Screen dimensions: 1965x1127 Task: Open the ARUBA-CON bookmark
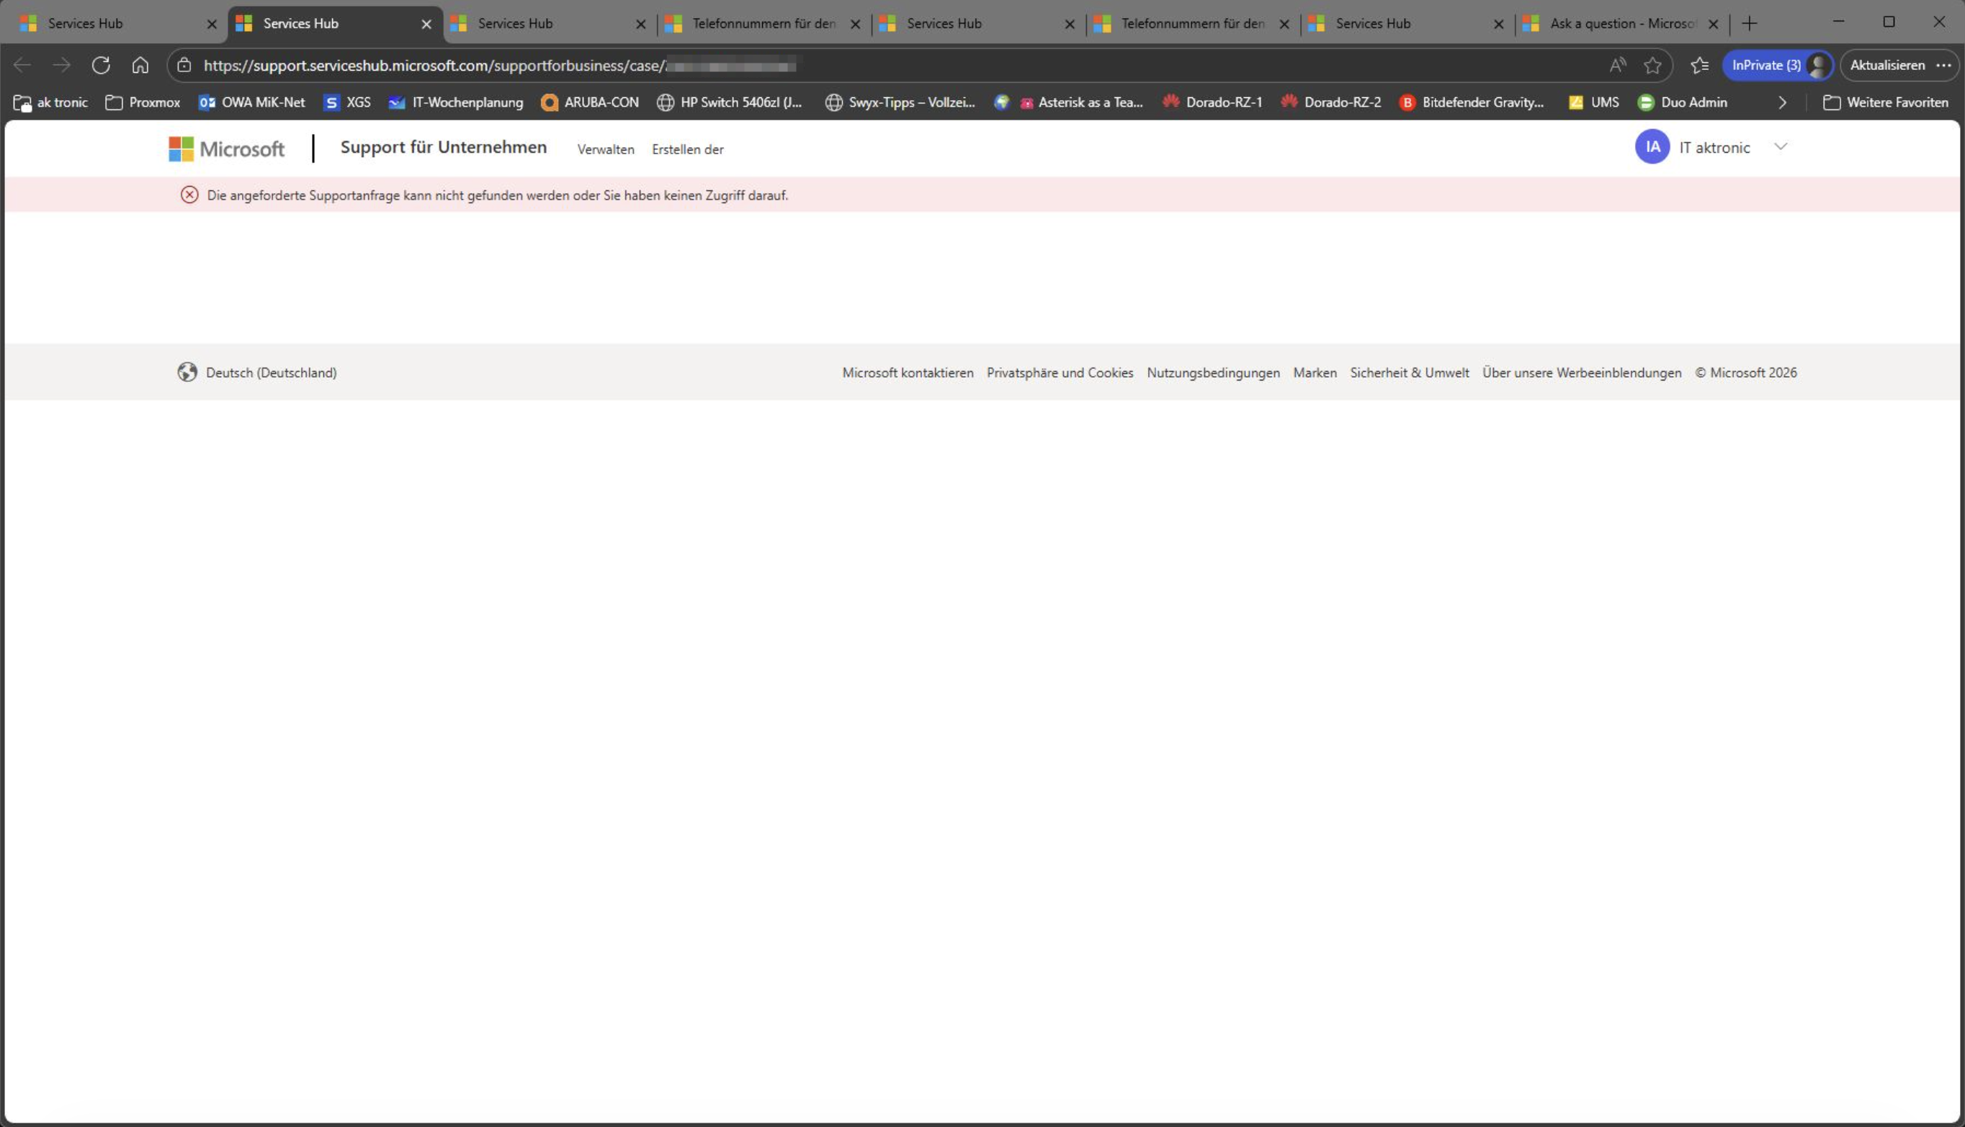pyautogui.click(x=589, y=102)
